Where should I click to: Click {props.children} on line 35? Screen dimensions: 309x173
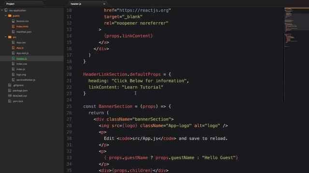click(132, 171)
